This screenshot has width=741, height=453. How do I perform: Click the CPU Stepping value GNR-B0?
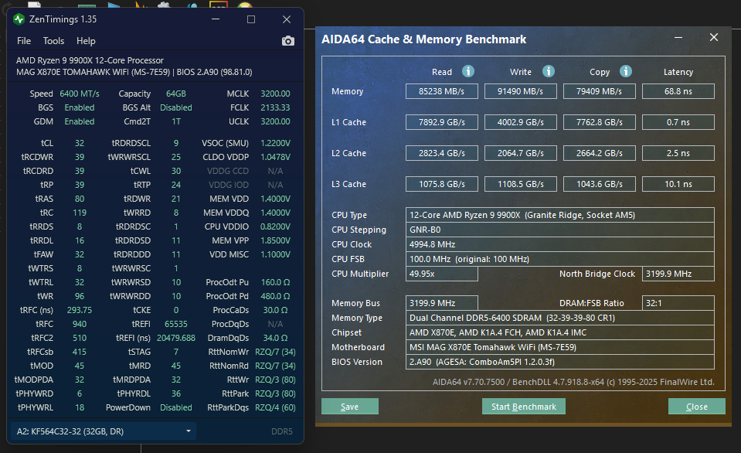click(x=560, y=230)
